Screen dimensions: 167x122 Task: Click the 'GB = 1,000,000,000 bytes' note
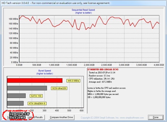tap(99, 97)
